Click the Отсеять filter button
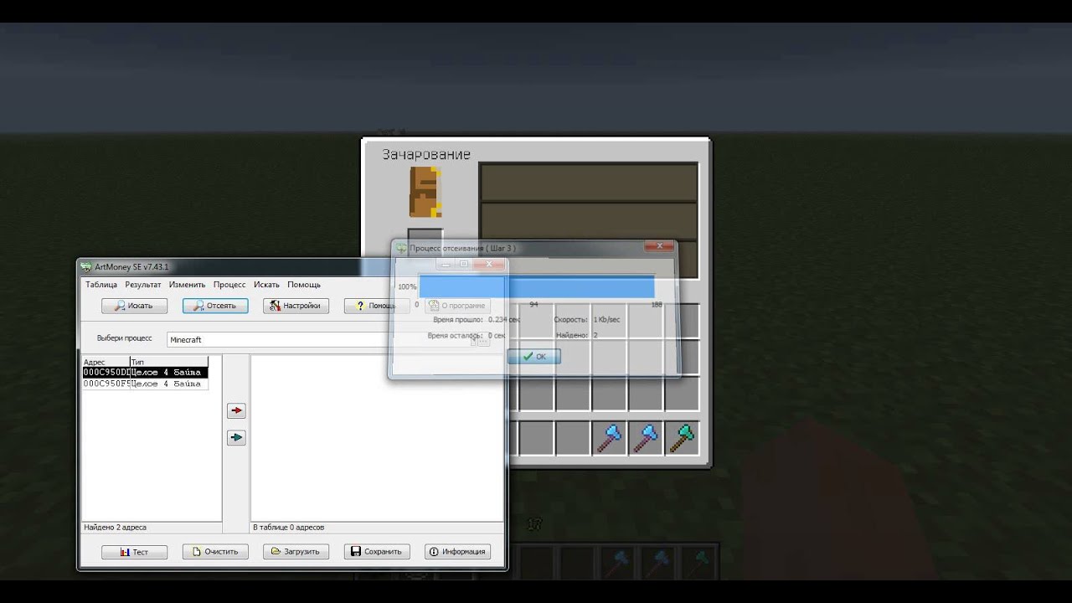The width and height of the screenshot is (1072, 603). coord(215,306)
